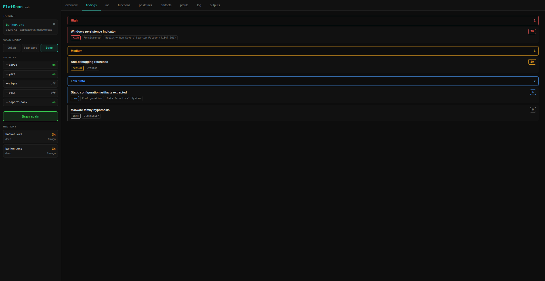Open the banker.exe history entry from 2m ago

coord(30,151)
